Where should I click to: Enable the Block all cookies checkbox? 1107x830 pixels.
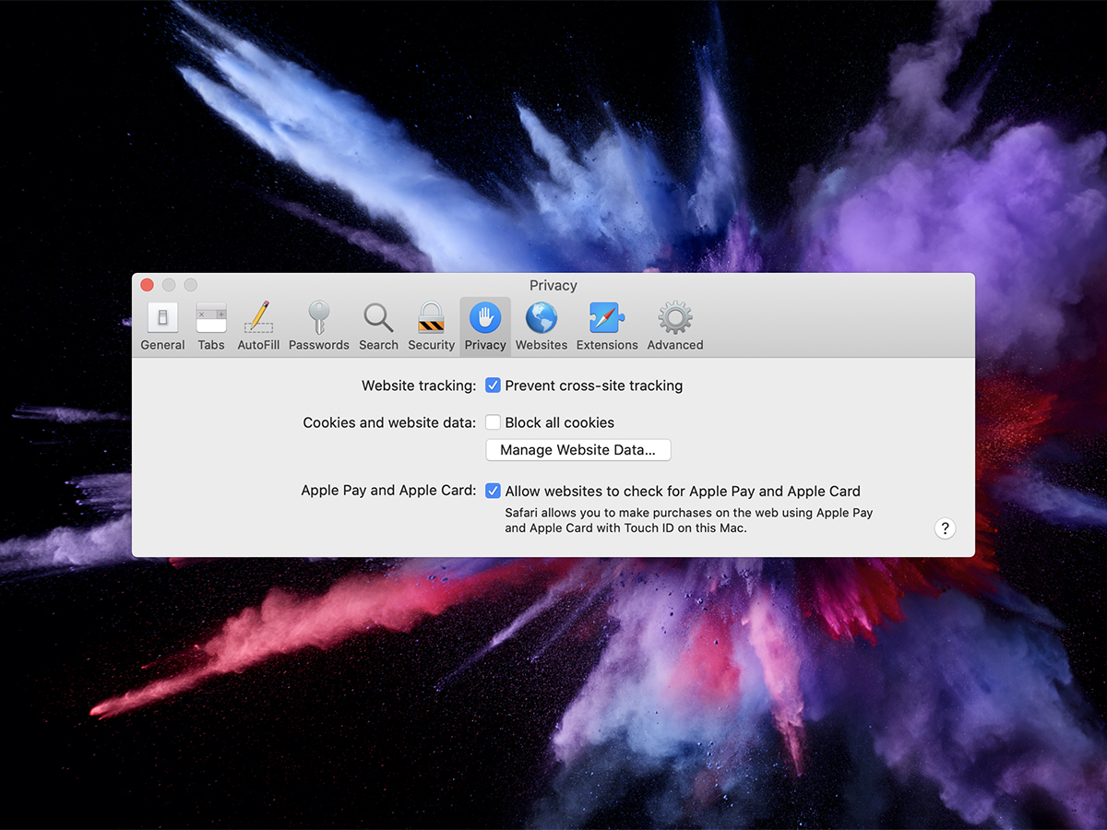point(494,422)
